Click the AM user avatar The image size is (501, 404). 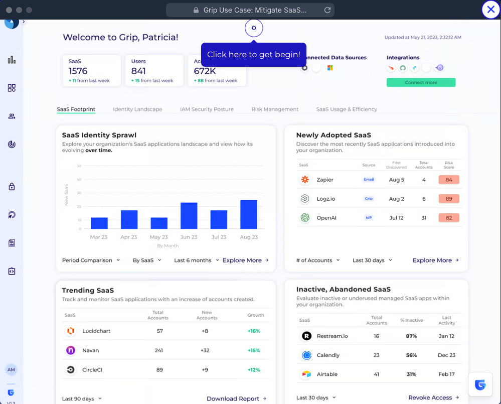[x=11, y=369]
